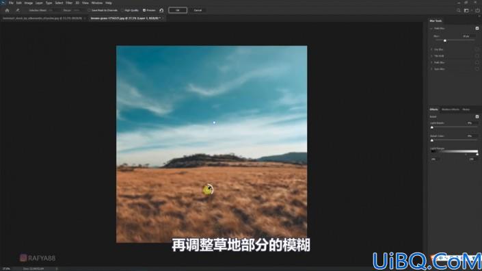Confirm the blur with OK button
Image resolution: width=482 pixels, height=271 pixels.
[x=178, y=10]
